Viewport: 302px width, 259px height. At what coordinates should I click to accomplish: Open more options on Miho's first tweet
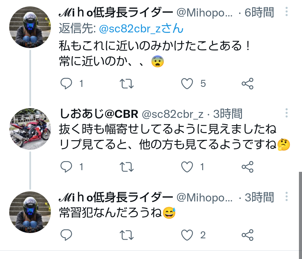[x=287, y=11]
